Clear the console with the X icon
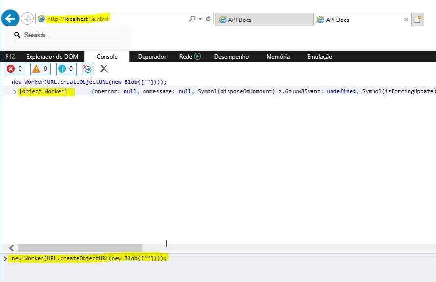 point(104,69)
